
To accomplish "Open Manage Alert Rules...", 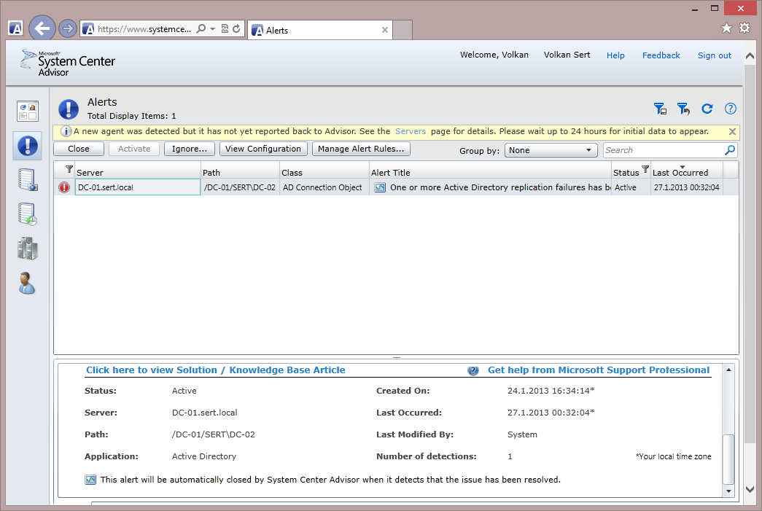I will coord(361,149).
